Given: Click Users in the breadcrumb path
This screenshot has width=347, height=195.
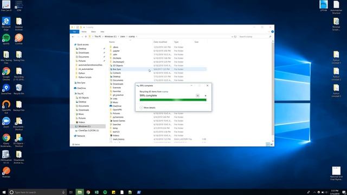Looking at the screenshot, I should click(123, 36).
